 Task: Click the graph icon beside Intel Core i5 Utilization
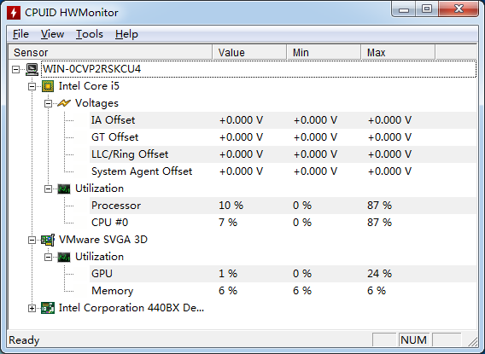tap(64, 189)
